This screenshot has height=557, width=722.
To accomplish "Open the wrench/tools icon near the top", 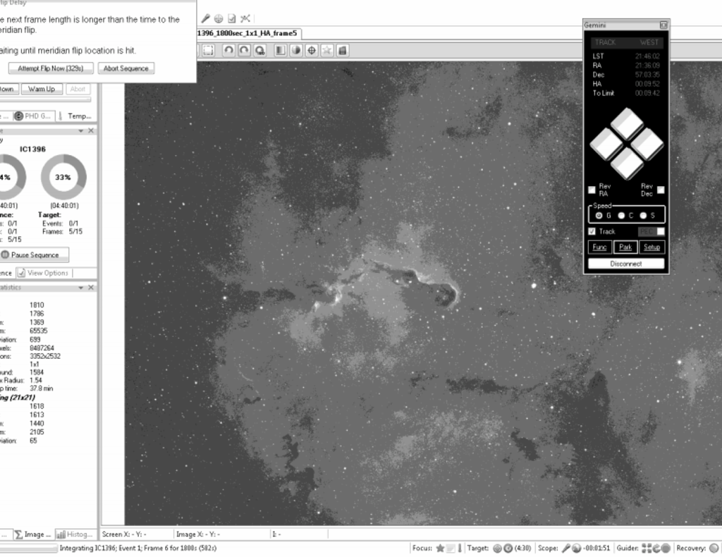I will tap(246, 18).
